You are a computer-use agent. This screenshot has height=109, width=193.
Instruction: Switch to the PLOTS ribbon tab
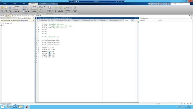point(14,4)
